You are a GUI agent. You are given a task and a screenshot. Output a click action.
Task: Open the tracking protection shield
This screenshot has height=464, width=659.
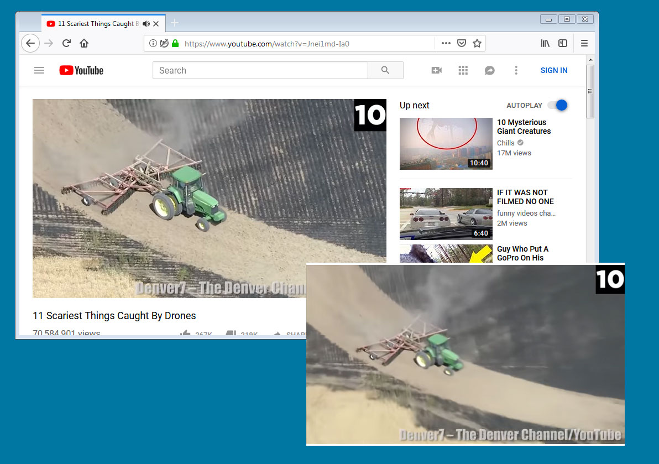click(x=164, y=43)
